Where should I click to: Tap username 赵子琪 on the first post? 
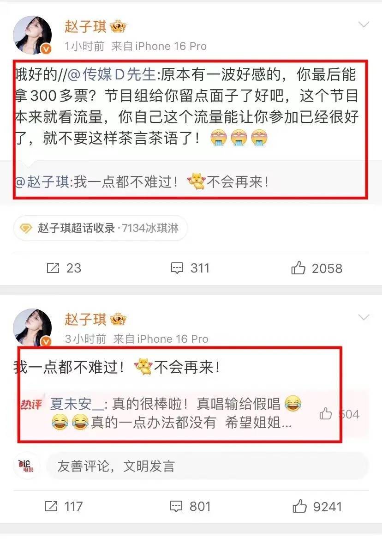point(85,27)
